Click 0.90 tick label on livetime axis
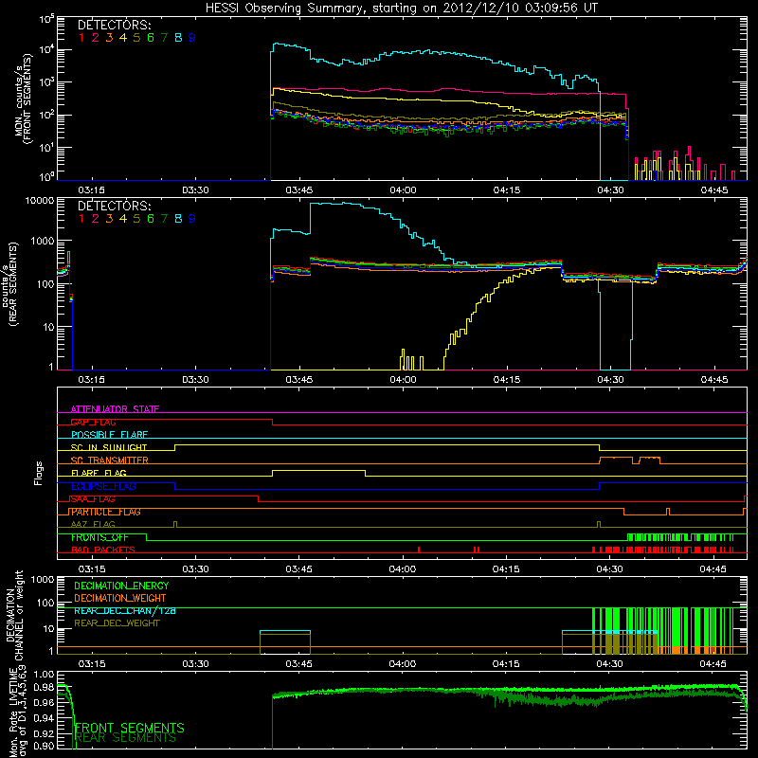This screenshot has width=758, height=758. [x=44, y=746]
